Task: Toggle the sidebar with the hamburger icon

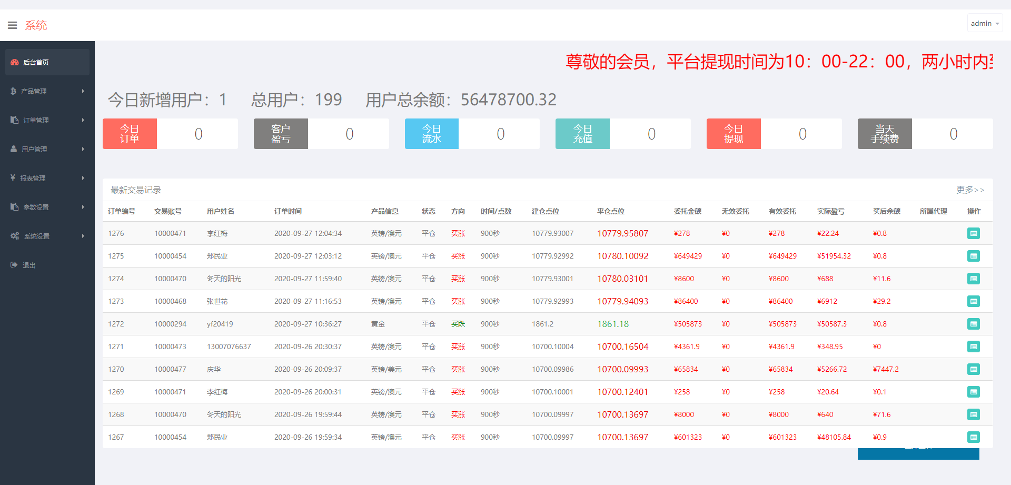Action: coord(12,24)
